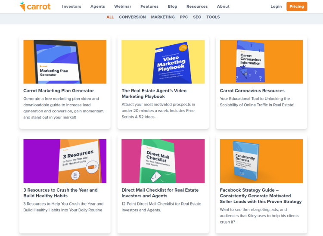Screen dimensions: 323x236
Task: Click the Carrot logo to go home
Action: click(35, 6)
